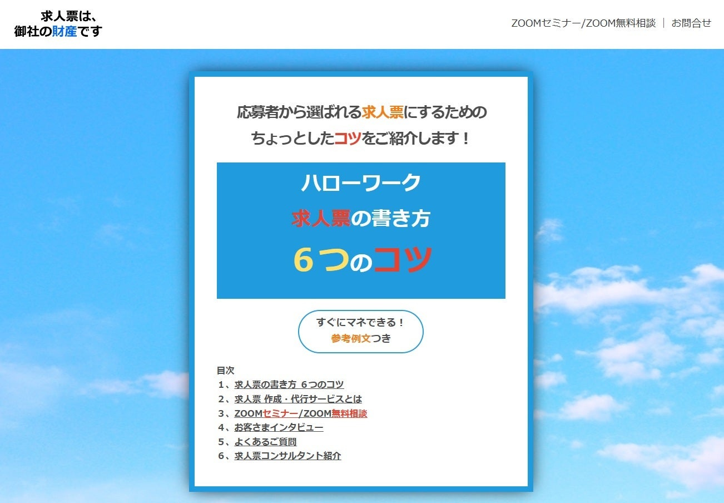Click the red セミナー text in contents
Image resolution: width=724 pixels, height=503 pixels.
(280, 413)
